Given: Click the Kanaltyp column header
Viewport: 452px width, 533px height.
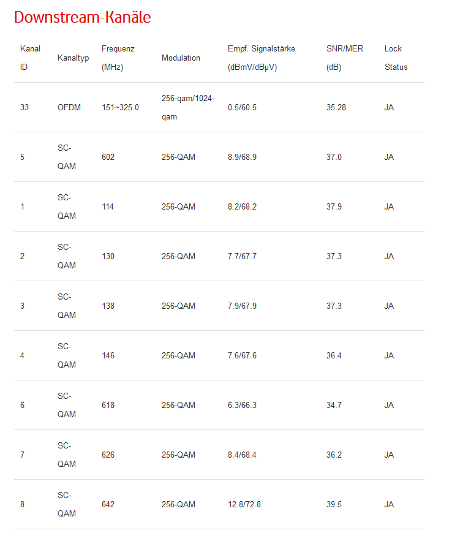Looking at the screenshot, I should pos(73,58).
